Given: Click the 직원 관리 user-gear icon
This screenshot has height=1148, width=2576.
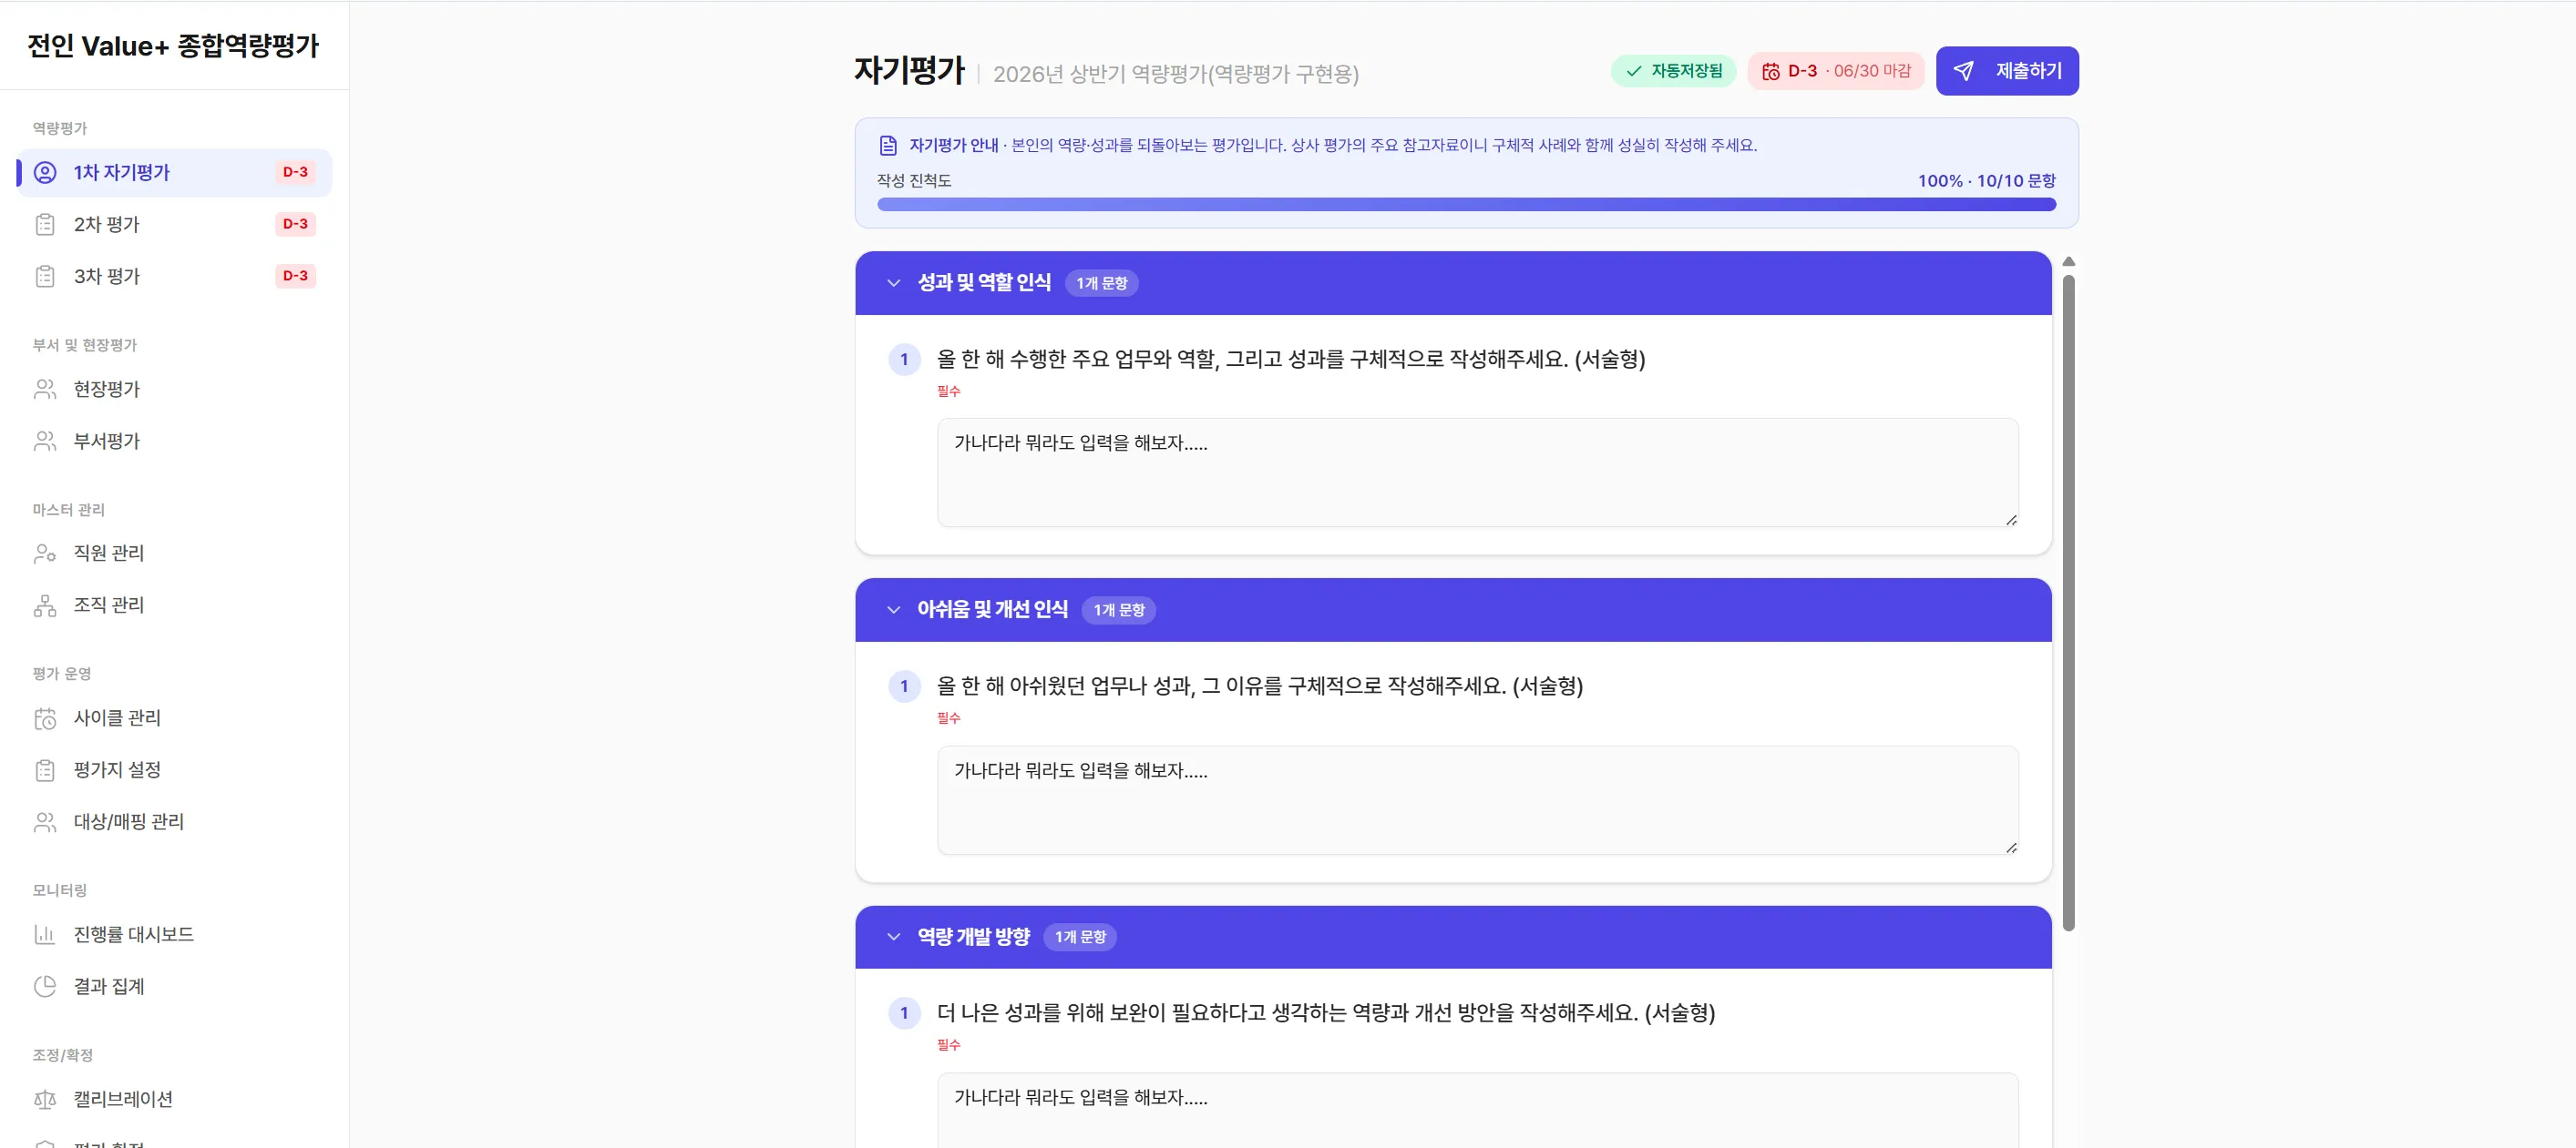Looking at the screenshot, I should (45, 554).
